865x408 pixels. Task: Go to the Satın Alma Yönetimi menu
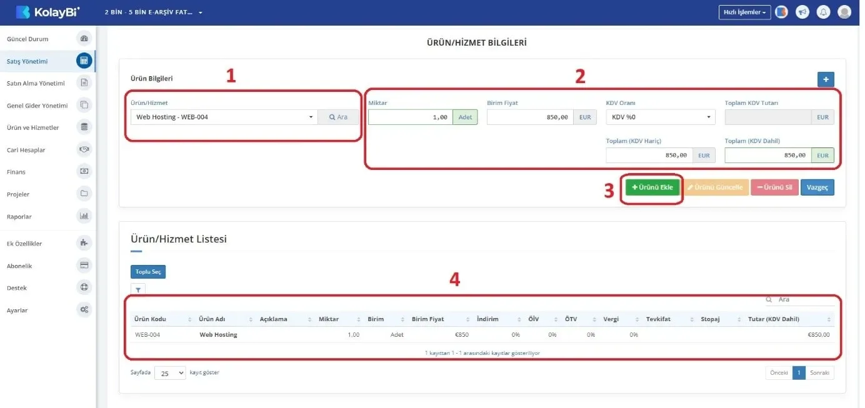(x=36, y=83)
